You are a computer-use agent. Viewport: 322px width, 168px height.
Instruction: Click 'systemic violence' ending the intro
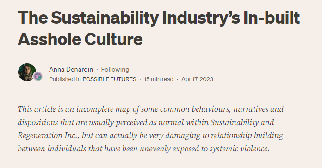240,149
